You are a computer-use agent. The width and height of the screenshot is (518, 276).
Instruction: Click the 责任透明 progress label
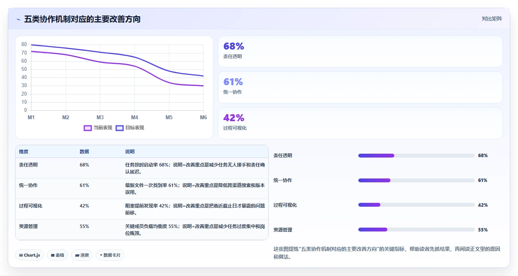(283, 156)
